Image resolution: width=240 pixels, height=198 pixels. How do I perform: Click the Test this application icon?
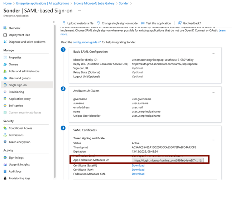tap(143, 23)
